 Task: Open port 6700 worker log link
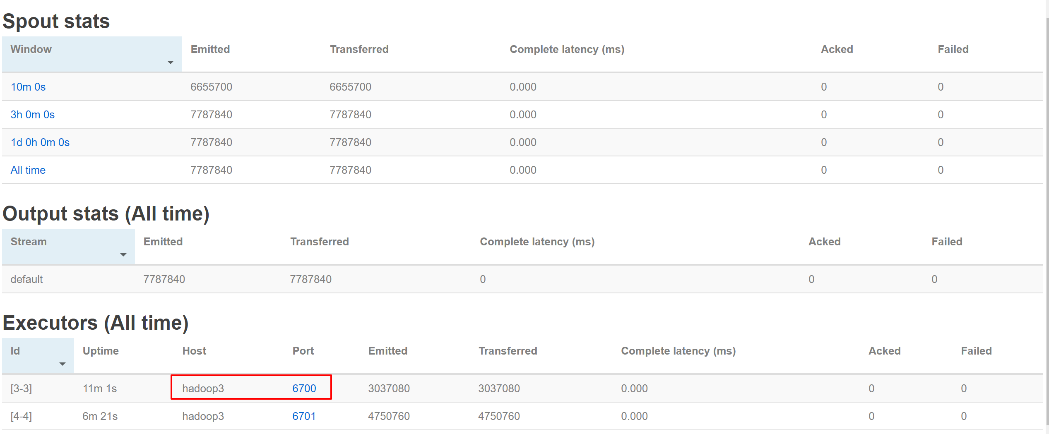[x=304, y=388]
